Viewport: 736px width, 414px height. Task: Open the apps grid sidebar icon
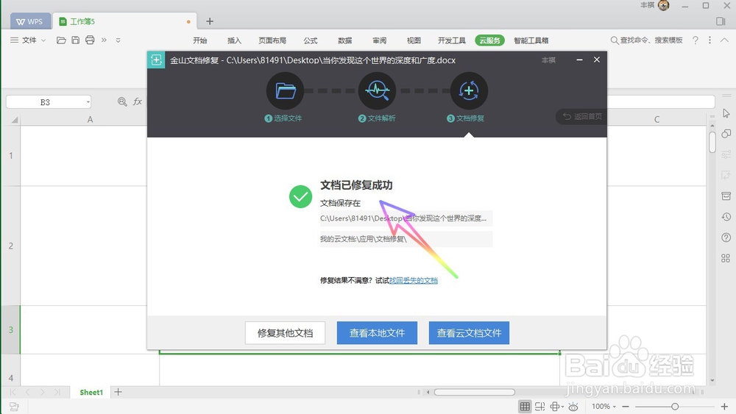point(726,258)
